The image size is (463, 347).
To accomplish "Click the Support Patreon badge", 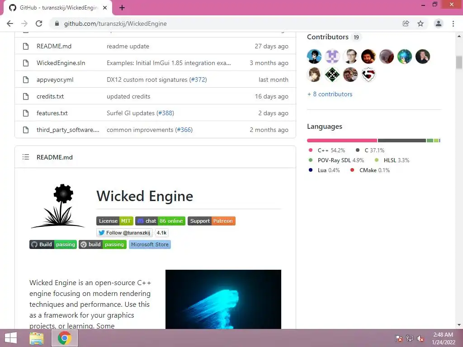I will [212, 221].
